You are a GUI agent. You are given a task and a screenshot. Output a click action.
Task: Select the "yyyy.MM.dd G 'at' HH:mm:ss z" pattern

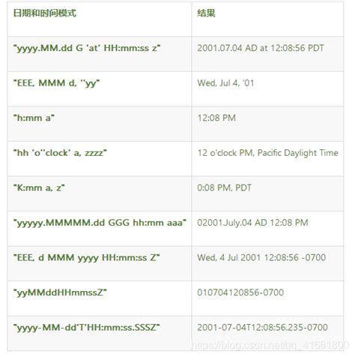pos(87,48)
